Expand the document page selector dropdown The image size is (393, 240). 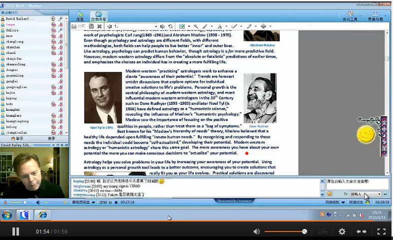155,26
